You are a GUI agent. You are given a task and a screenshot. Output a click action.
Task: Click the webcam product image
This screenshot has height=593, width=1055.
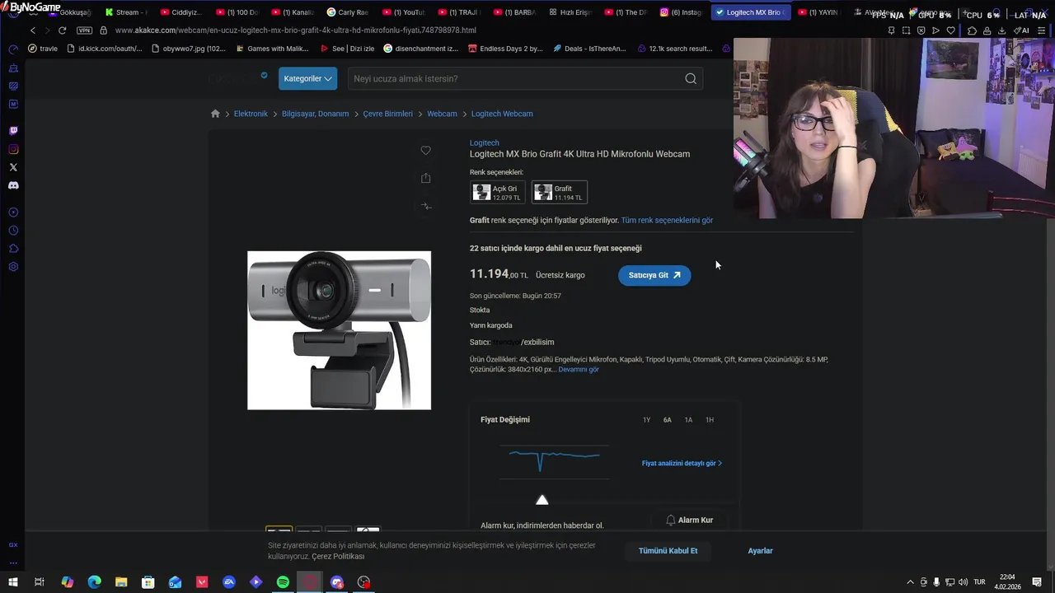click(339, 330)
